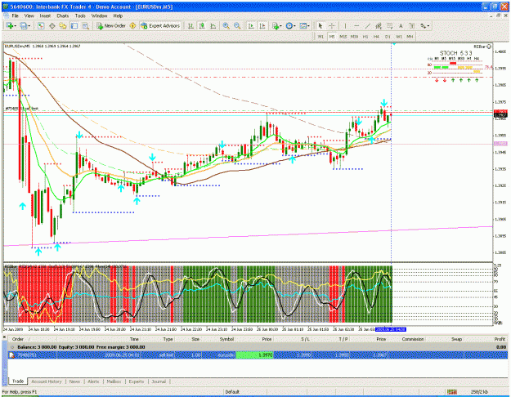511x397 pixels.
Task: Toggle the Expert Advisors button
Action: click(x=160, y=25)
